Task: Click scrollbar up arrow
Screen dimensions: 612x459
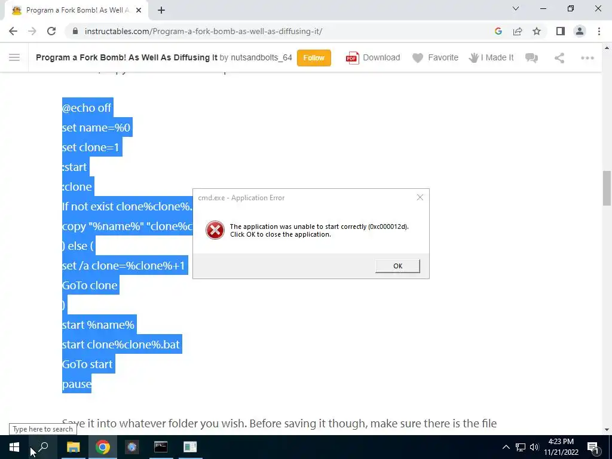Action: pos(607,48)
